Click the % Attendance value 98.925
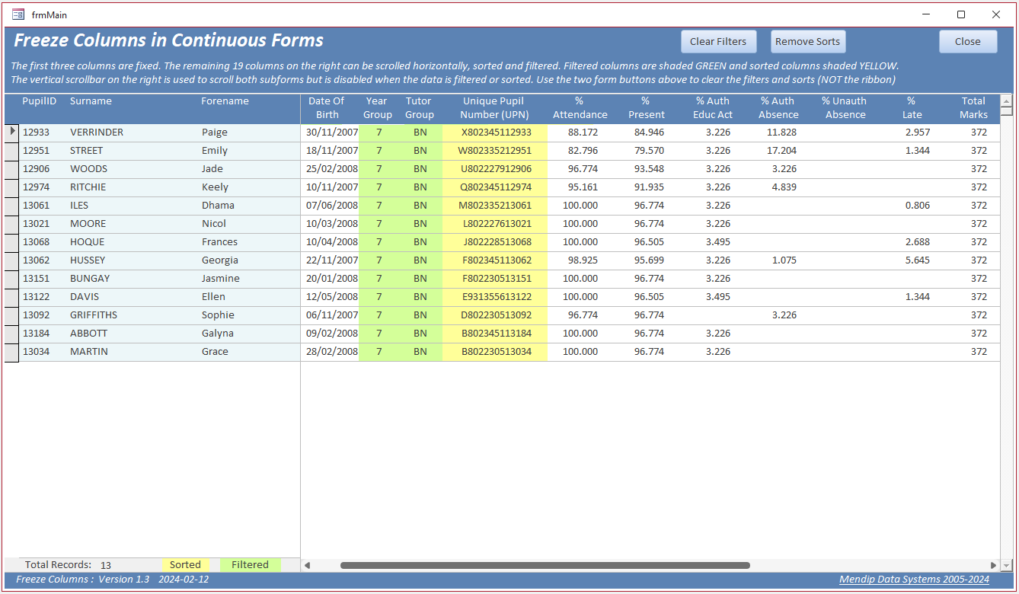Viewport: 1019px width, 594px height. (x=582, y=260)
